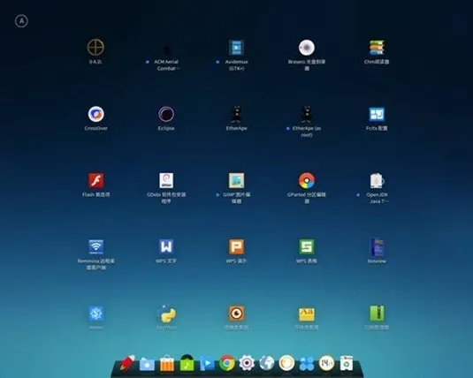Click the globe network icon in dock

tap(267, 363)
